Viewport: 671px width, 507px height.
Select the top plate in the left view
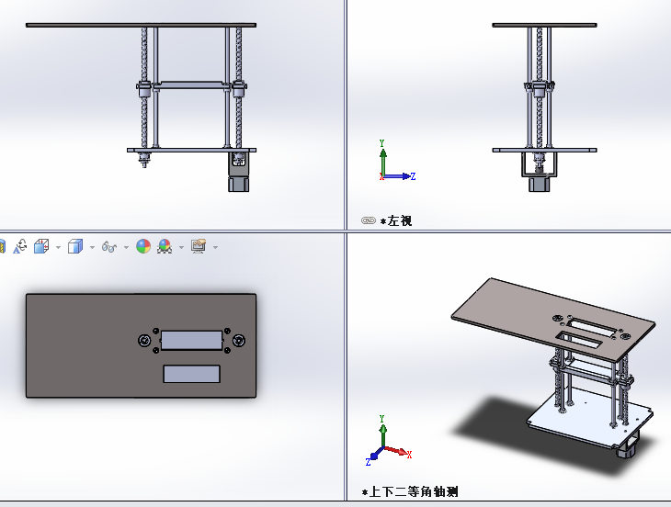point(544,25)
